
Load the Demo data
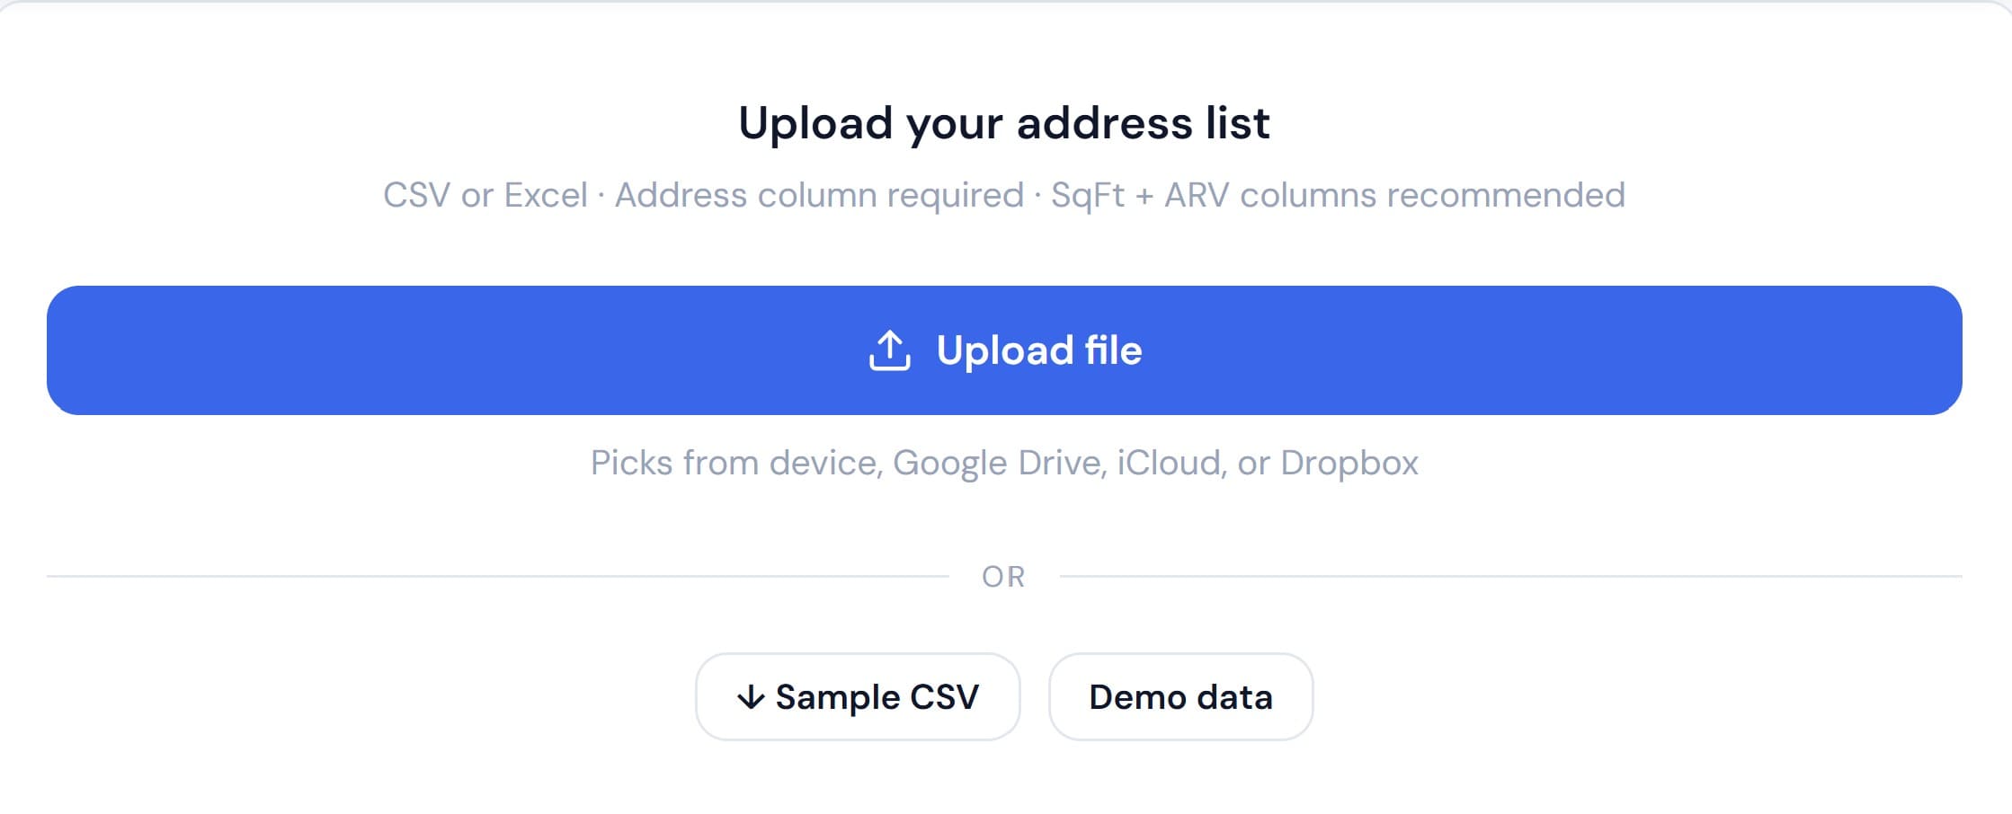point(1180,697)
